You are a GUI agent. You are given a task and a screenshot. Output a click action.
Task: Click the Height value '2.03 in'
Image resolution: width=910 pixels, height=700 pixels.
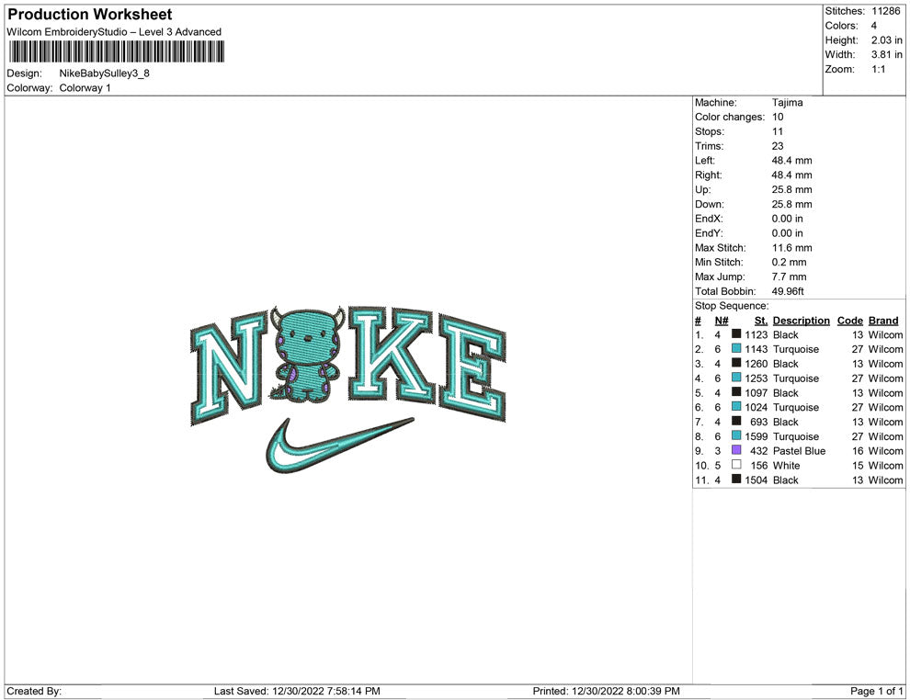click(x=886, y=40)
